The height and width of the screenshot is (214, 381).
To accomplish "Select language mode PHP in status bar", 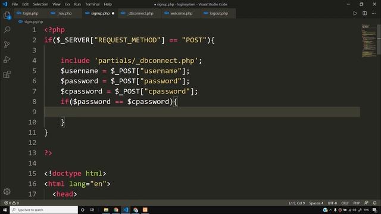I will [356, 203].
